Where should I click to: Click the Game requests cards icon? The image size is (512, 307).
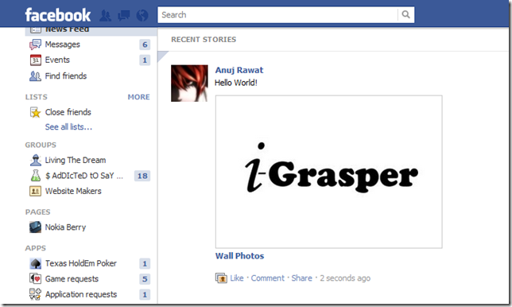(35, 279)
